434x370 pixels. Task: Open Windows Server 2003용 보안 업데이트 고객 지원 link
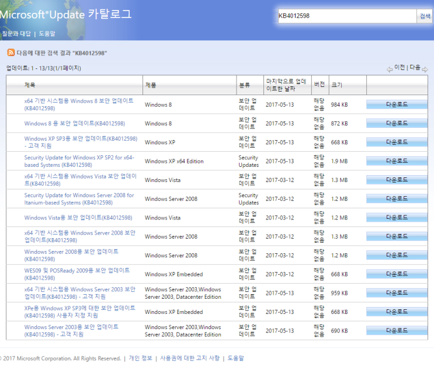coord(71,331)
